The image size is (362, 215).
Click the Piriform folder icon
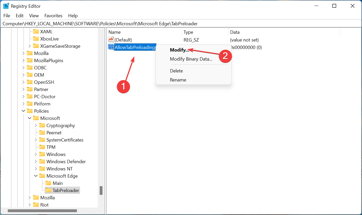click(30, 104)
